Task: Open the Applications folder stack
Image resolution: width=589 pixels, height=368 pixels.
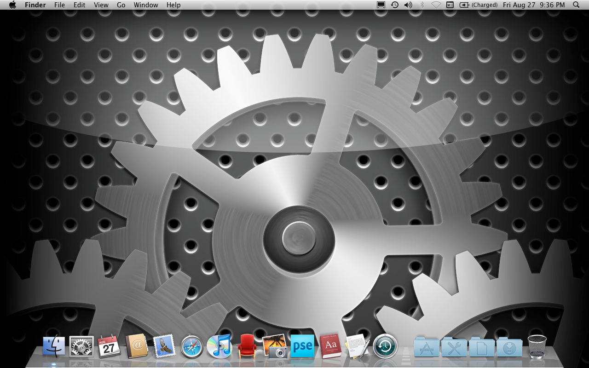Action: (x=427, y=347)
